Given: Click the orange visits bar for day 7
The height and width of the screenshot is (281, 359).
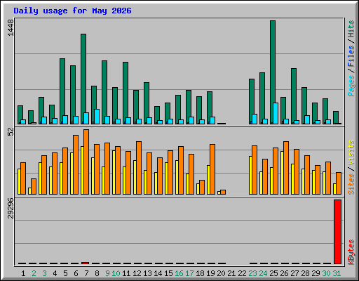Looking at the screenshot, I should click(x=86, y=162).
